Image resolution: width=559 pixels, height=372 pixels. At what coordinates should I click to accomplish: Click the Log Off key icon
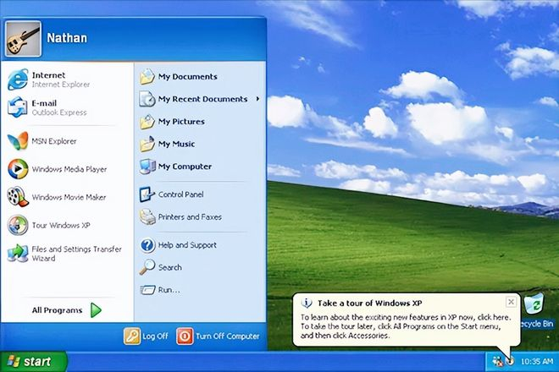point(132,336)
